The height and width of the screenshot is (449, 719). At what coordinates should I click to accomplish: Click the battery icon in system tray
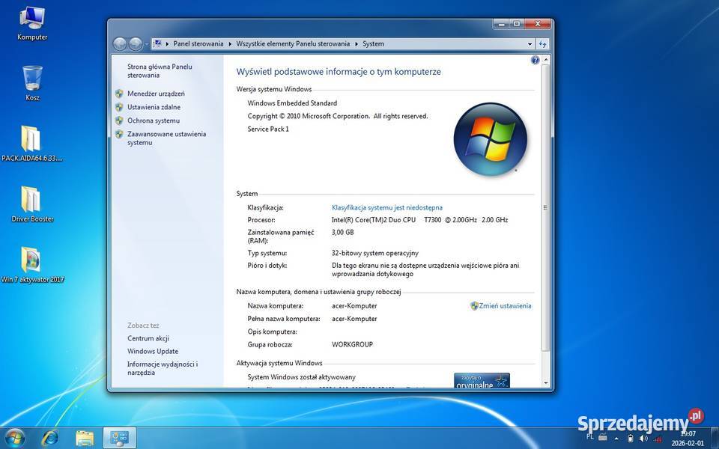[x=631, y=439]
